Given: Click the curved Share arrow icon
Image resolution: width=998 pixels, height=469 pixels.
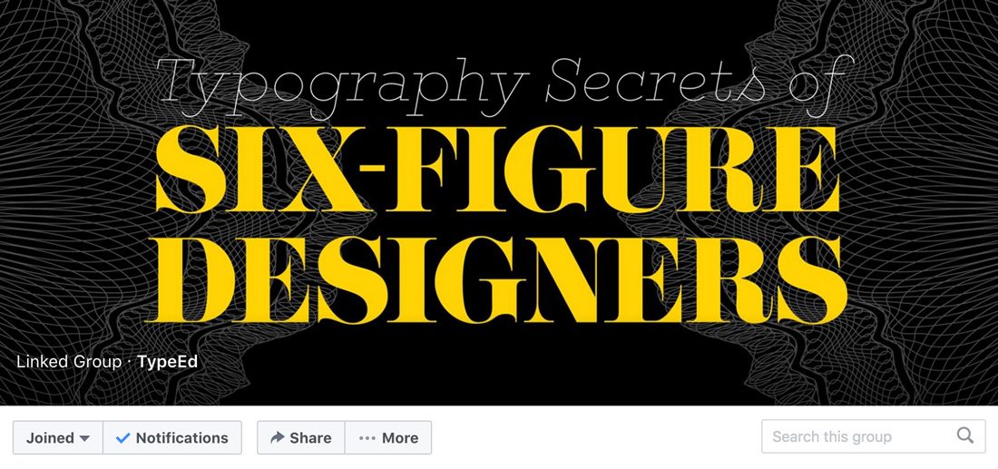Looking at the screenshot, I should click(277, 438).
